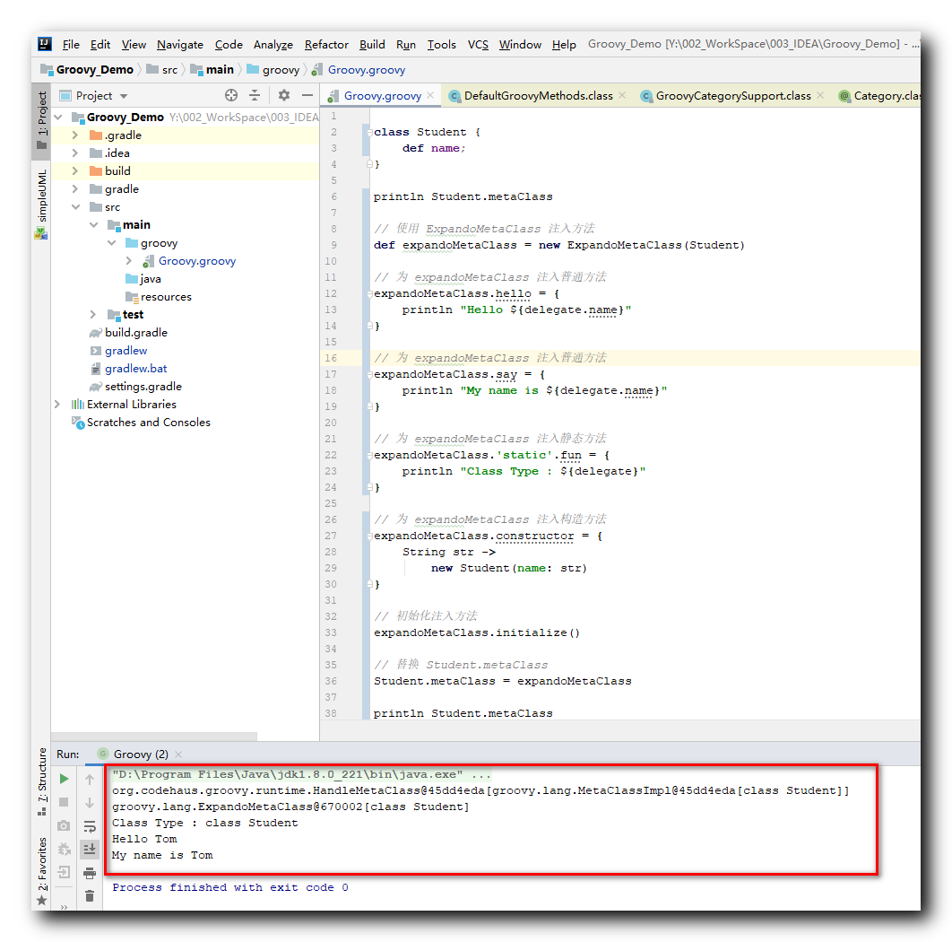Expand the build folder

point(75,170)
